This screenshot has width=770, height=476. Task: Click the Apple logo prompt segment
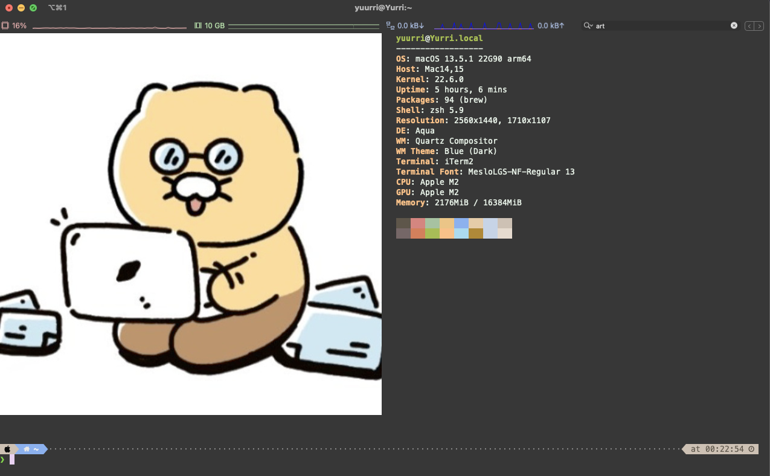pos(8,449)
